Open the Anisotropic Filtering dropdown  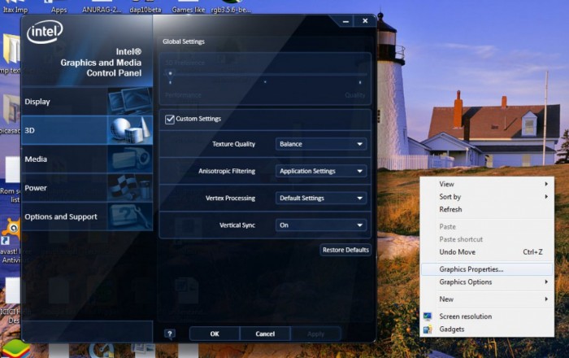pyautogui.click(x=321, y=171)
